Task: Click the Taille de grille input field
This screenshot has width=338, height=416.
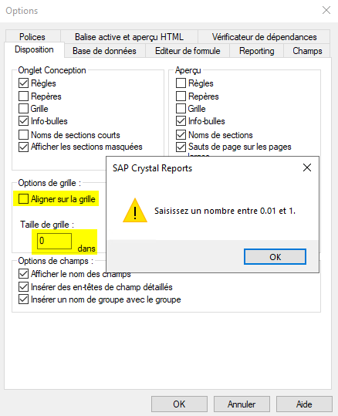Action: click(54, 241)
